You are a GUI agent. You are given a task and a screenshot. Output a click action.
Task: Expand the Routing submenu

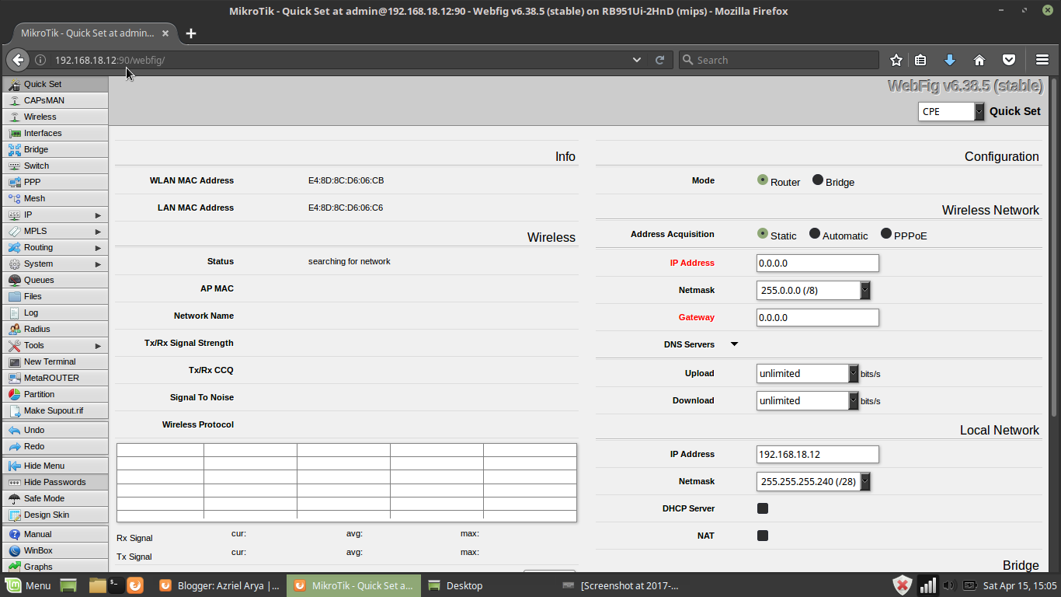[54, 247]
